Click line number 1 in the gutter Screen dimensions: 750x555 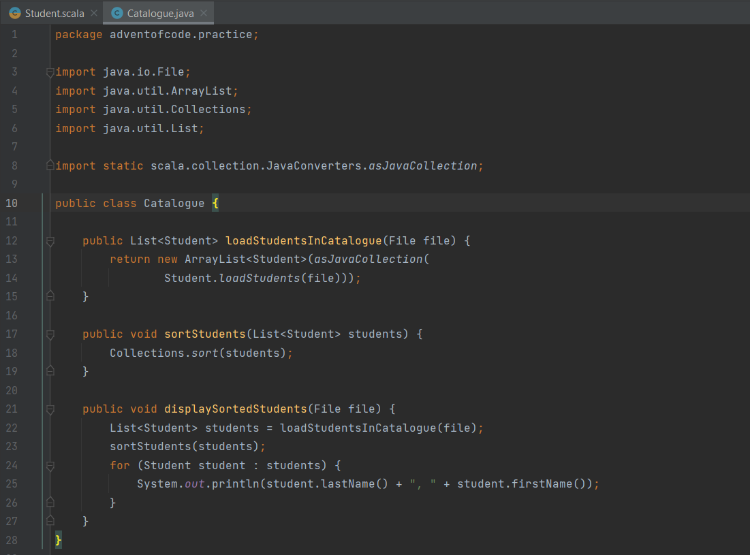click(x=14, y=35)
